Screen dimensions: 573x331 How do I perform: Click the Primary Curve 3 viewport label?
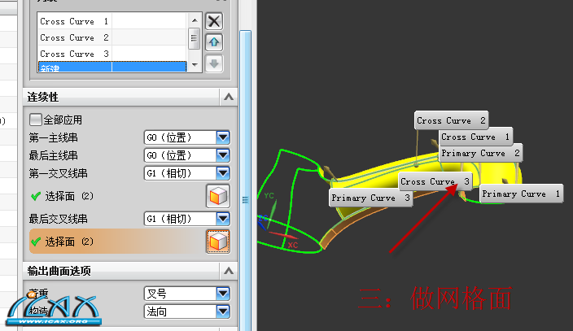click(371, 198)
